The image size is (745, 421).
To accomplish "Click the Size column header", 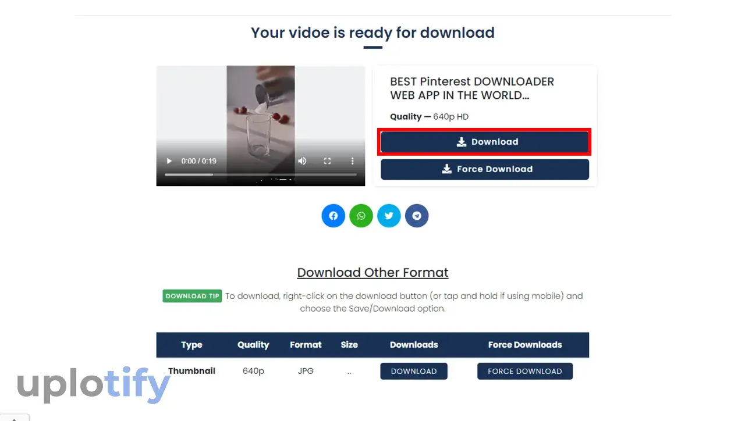I will tap(349, 345).
